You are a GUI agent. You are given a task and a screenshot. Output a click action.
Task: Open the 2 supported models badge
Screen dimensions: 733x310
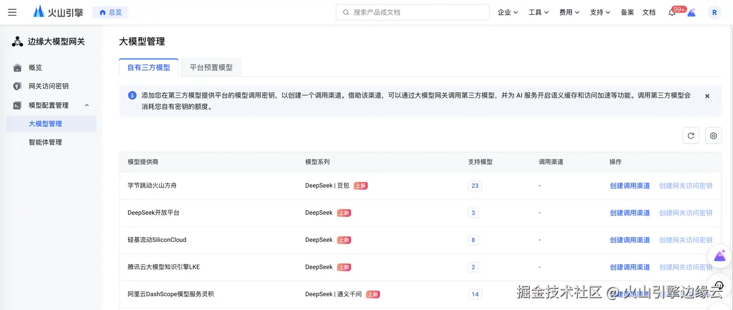tap(473, 267)
